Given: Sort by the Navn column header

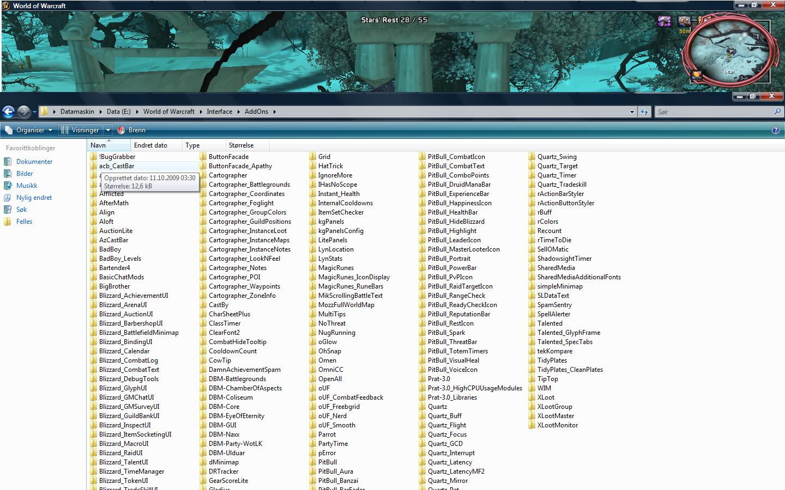Looking at the screenshot, I should point(108,145).
